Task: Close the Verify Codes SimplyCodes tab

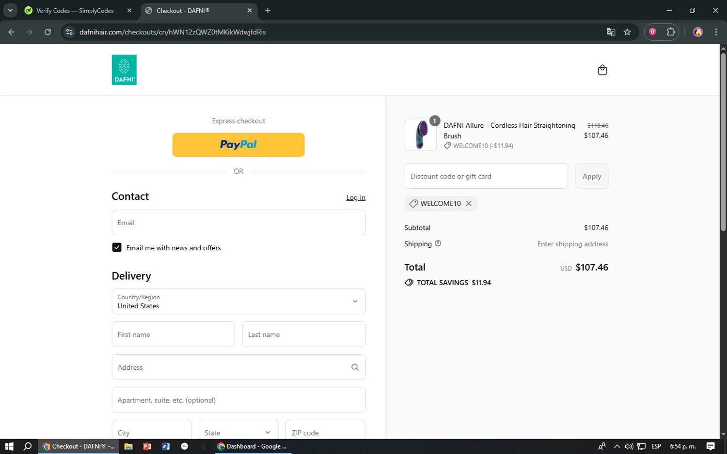Action: coord(129,10)
